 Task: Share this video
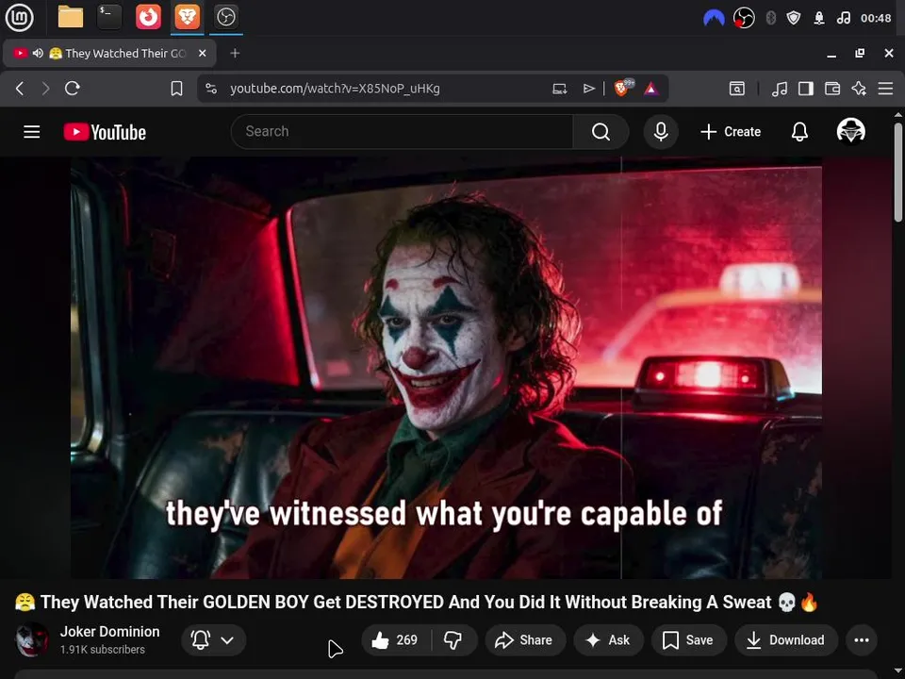point(524,639)
